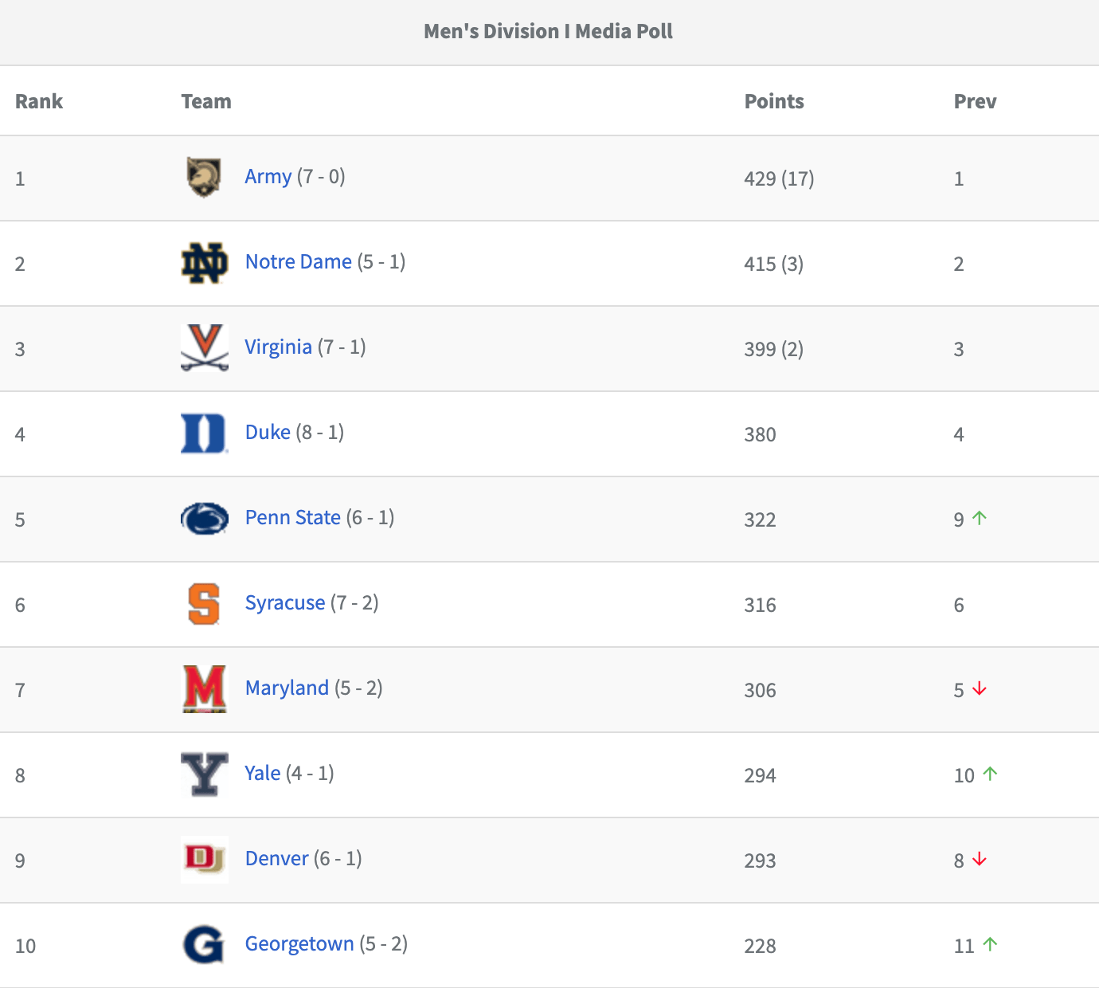Click the Maryland M logo
The image size is (1099, 988).
pyautogui.click(x=205, y=689)
